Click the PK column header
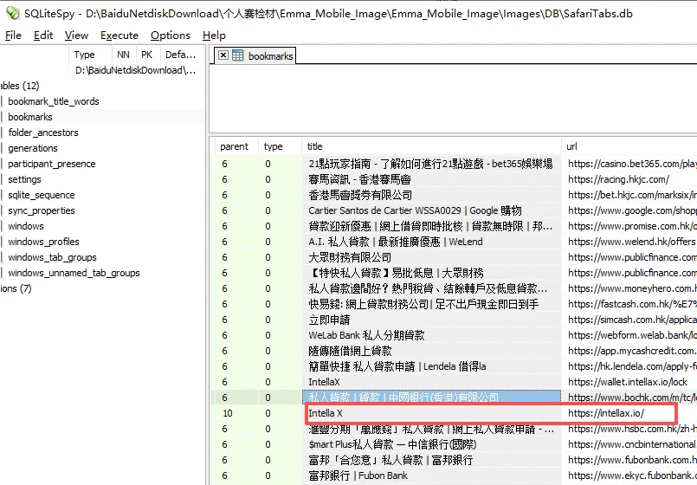 (146, 55)
